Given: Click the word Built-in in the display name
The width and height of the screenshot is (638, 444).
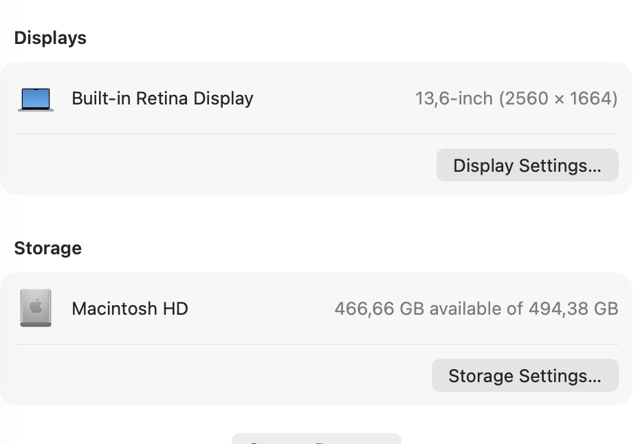Looking at the screenshot, I should click(102, 98).
